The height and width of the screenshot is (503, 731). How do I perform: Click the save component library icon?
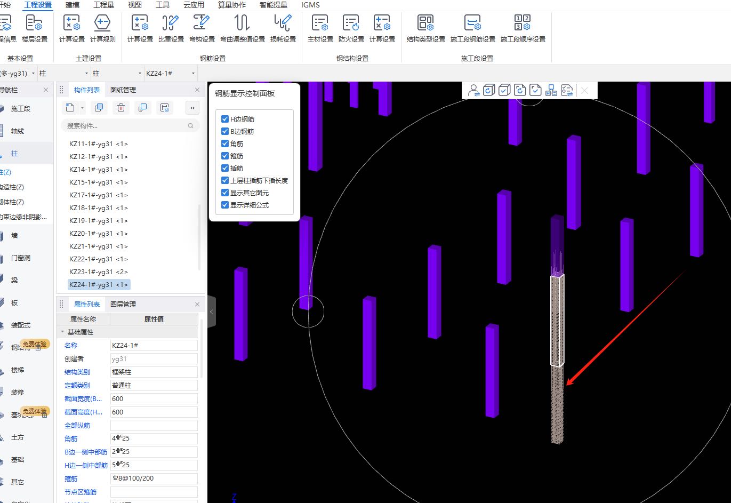[x=165, y=108]
